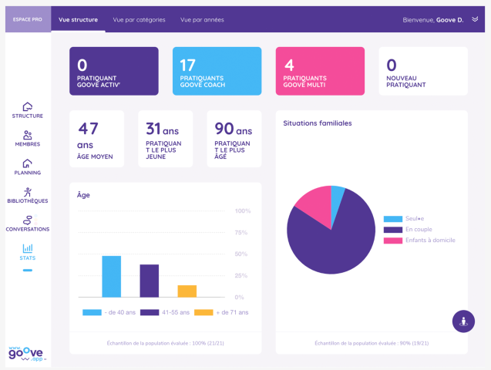Screen dimensions: 491x370
Task: Click the round purple accessibility floating button
Action: pos(463,321)
